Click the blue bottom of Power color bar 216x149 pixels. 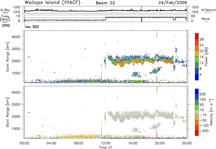pyautogui.click(x=197, y=77)
